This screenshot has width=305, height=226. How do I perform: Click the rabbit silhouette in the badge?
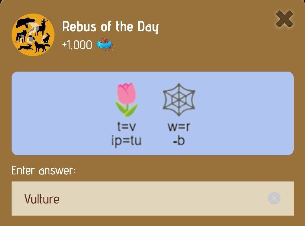point(46,38)
